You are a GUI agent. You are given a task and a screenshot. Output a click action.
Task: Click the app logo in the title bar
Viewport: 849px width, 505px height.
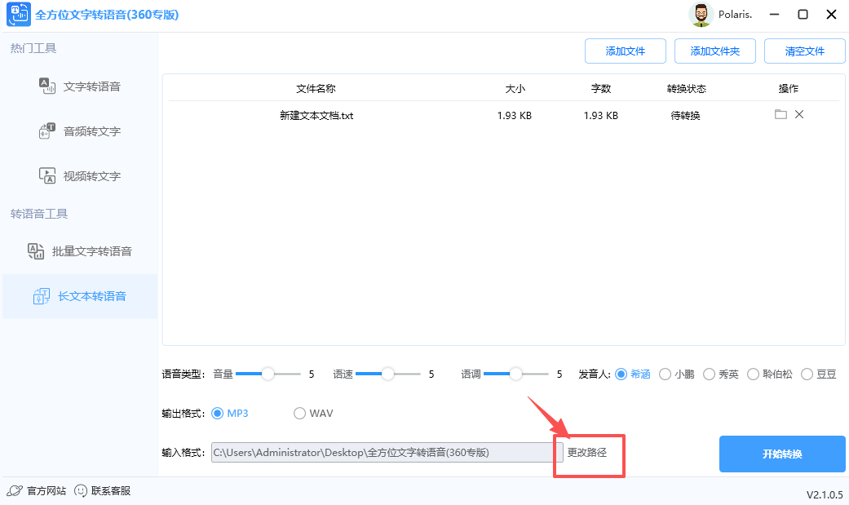(18, 14)
